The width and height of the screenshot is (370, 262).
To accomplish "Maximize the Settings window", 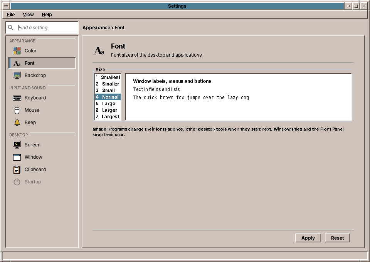I will pyautogui.click(x=356, y=6).
